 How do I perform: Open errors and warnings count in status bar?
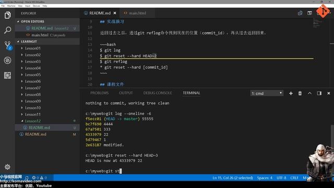click(40, 178)
